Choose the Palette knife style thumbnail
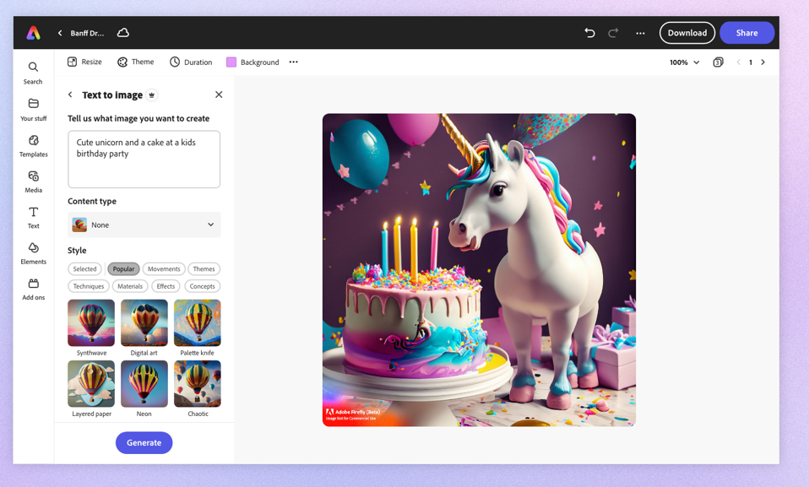 point(197,323)
